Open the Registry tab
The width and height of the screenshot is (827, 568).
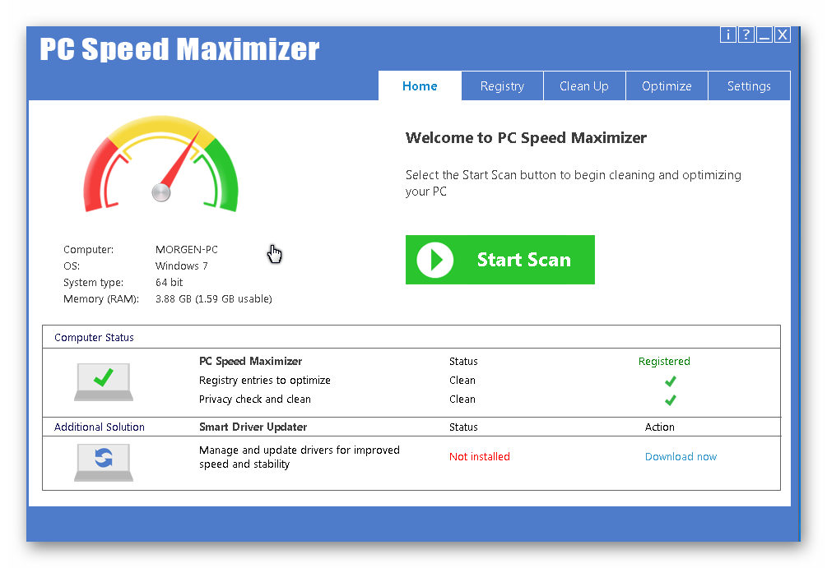[x=502, y=85]
